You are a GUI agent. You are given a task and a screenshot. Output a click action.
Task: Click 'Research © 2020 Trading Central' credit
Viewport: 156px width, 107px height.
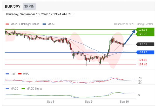(x=133, y=24)
